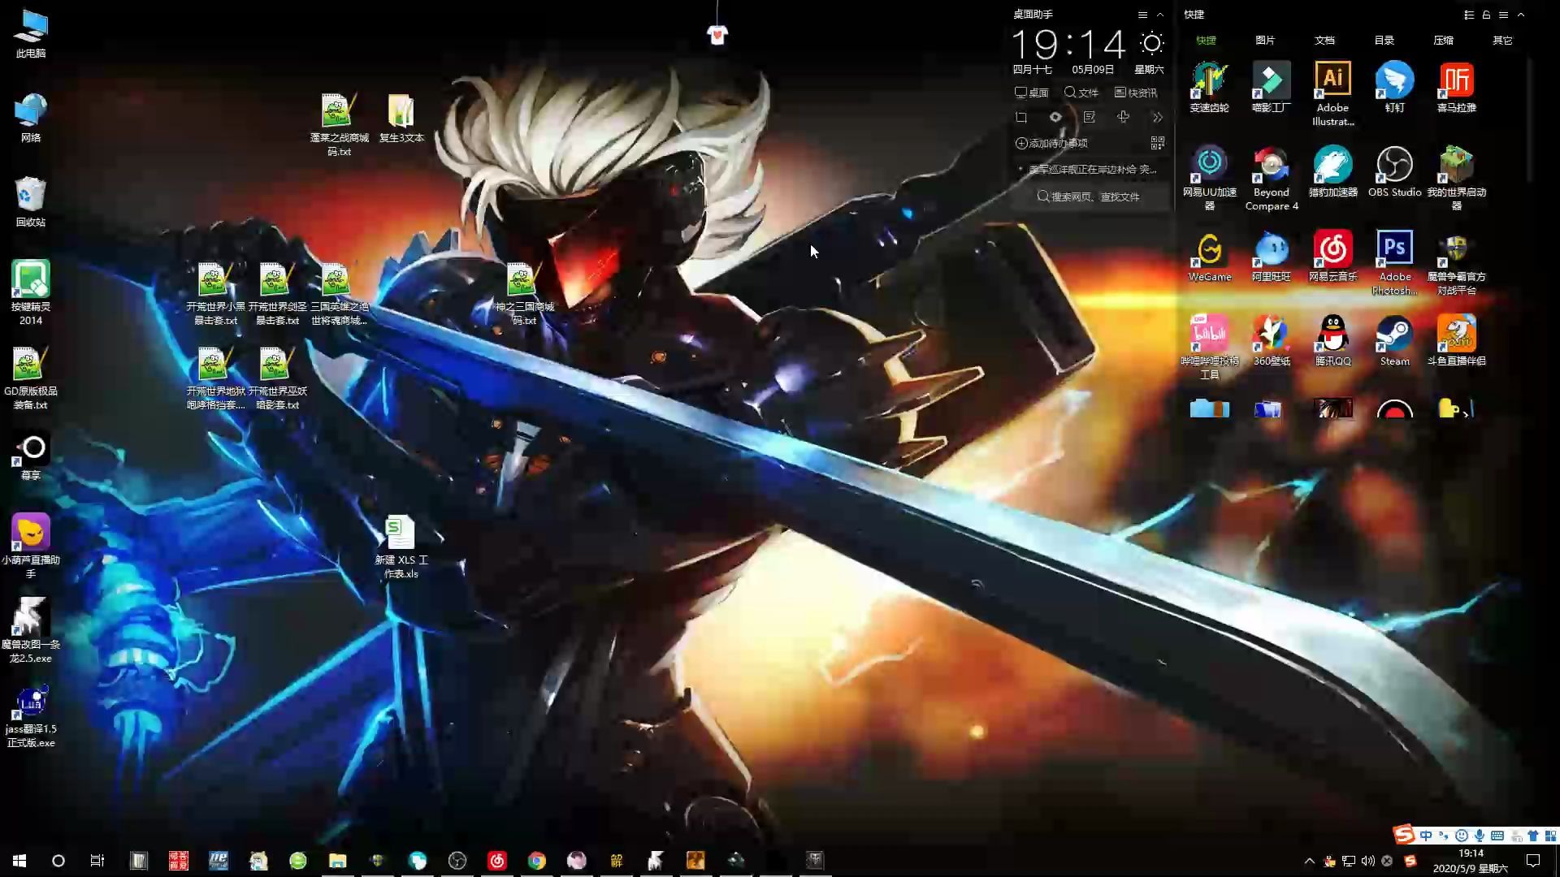Toggle Sogou 中 Chinese/English input mode

point(1426,836)
